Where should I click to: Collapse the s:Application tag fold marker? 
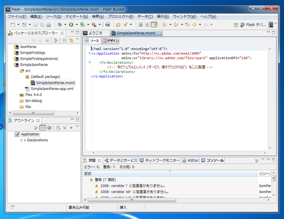click(x=89, y=53)
